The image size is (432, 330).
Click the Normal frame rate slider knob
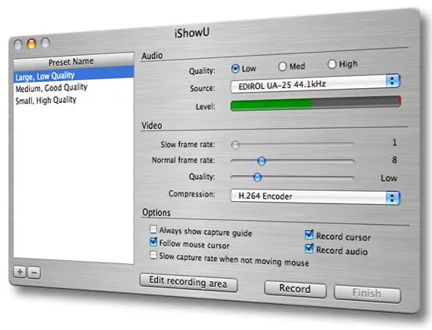tap(262, 160)
